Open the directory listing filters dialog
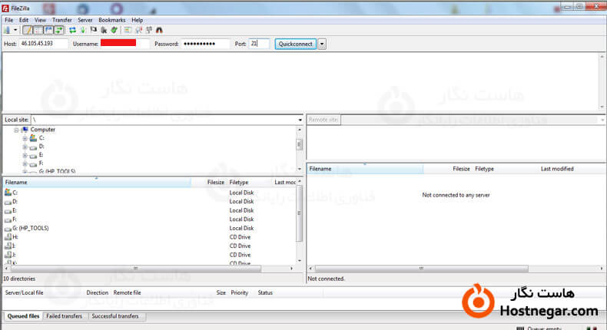The width and height of the screenshot is (607, 330). 128,30
